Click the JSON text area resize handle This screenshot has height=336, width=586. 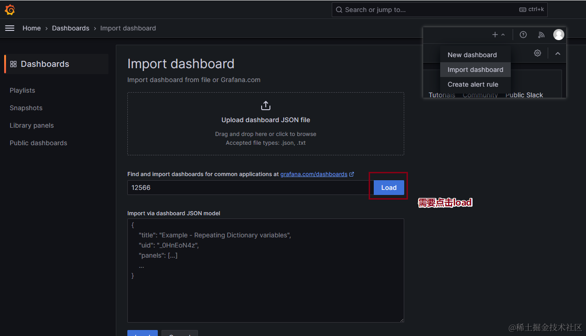pyautogui.click(x=401, y=319)
